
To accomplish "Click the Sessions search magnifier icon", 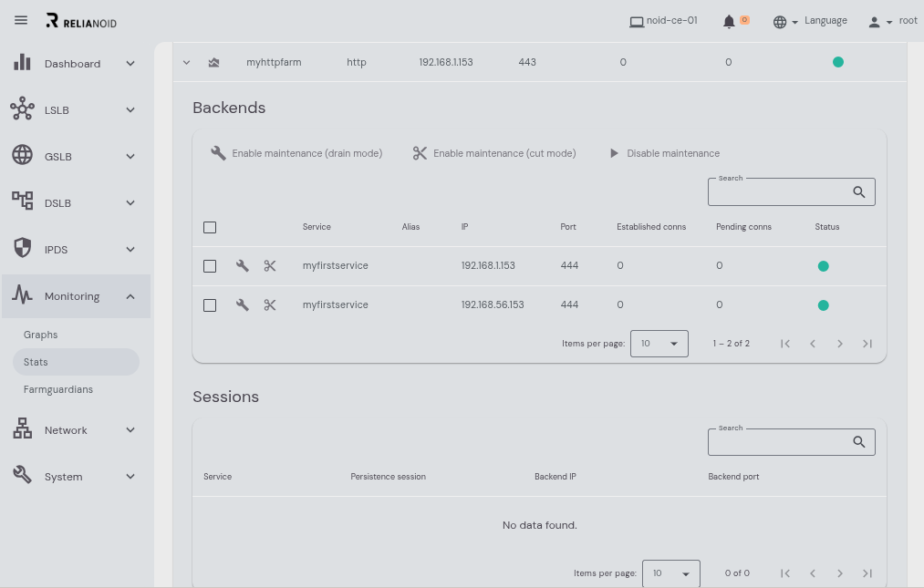I will 858,442.
